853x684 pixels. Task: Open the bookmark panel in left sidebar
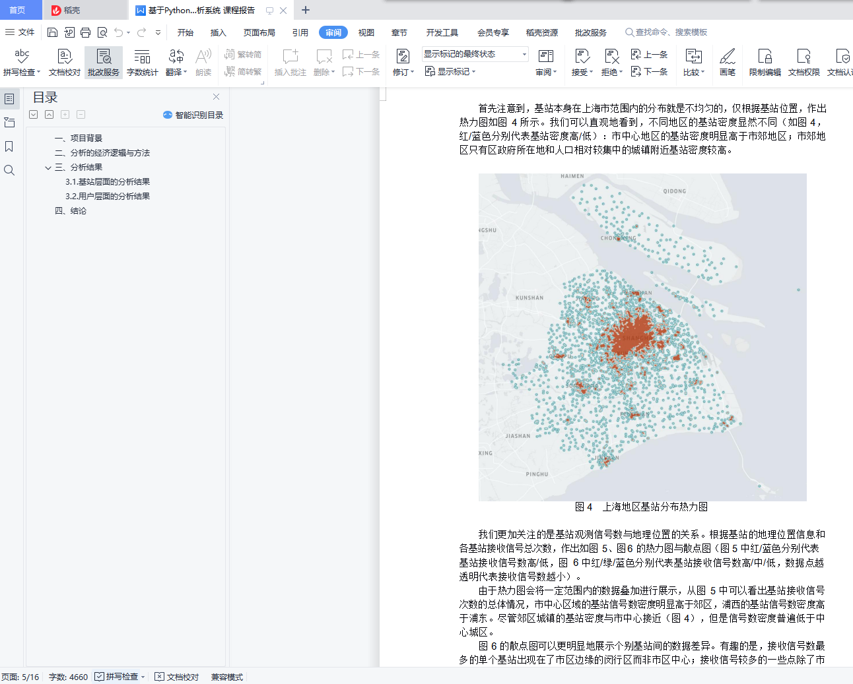click(9, 146)
